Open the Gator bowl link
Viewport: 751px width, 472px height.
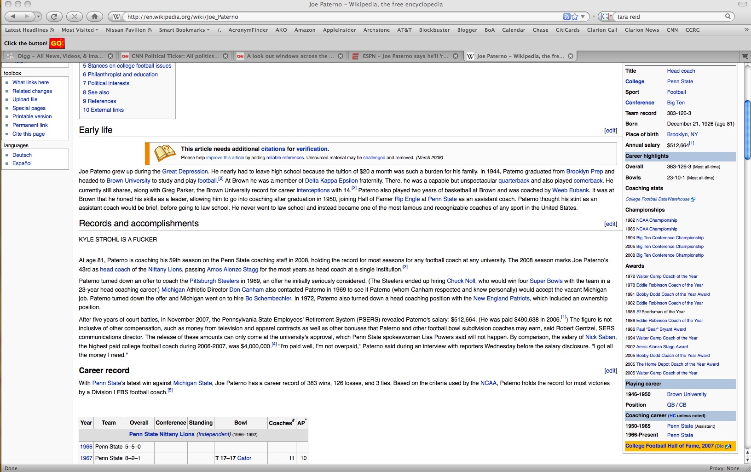tap(244, 458)
